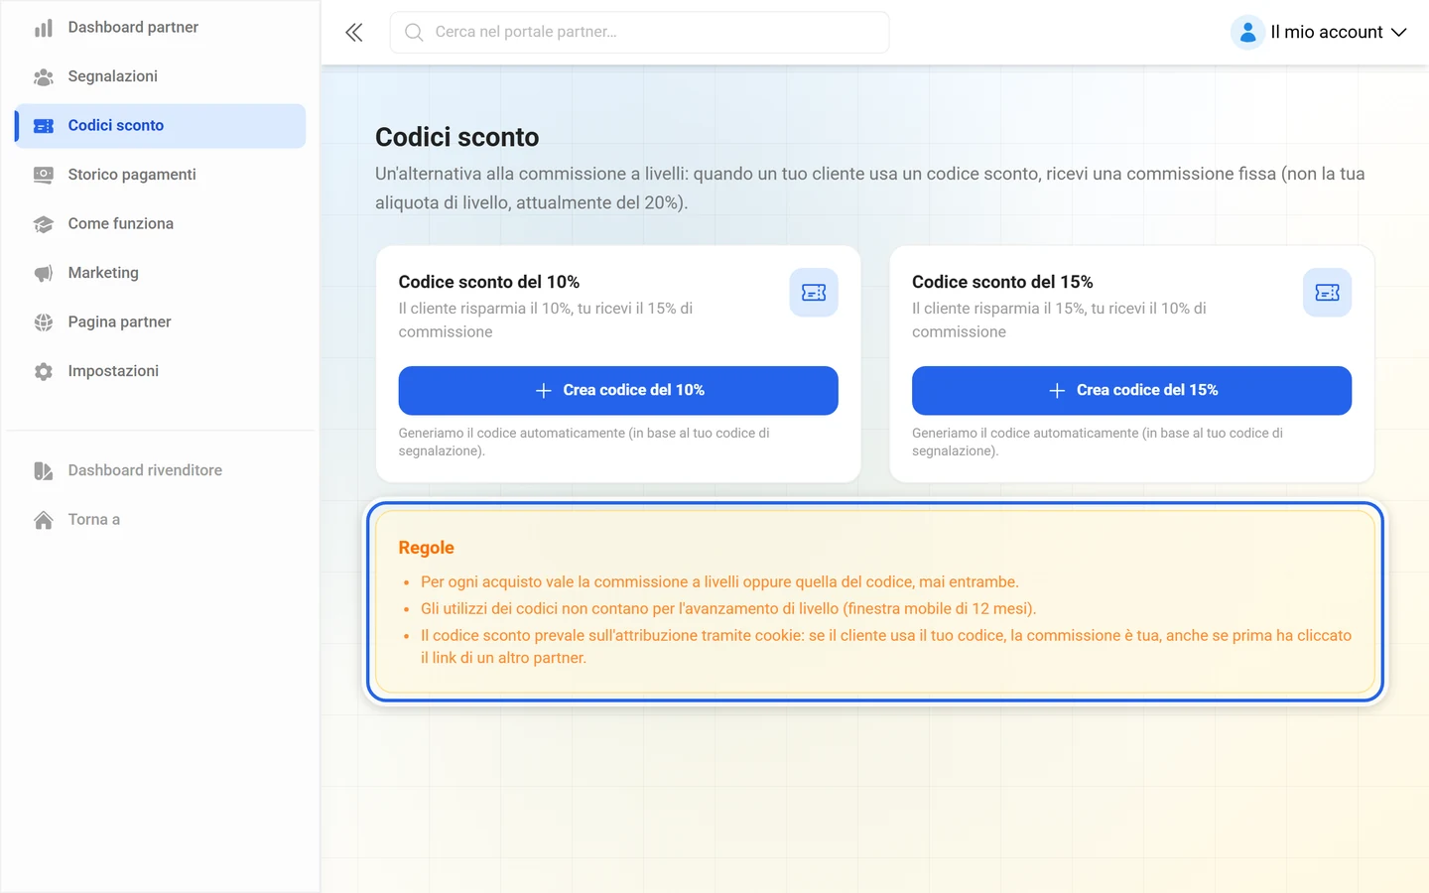1429x893 pixels.
Task: Open the Codici sconto menu item
Action: coord(161,126)
